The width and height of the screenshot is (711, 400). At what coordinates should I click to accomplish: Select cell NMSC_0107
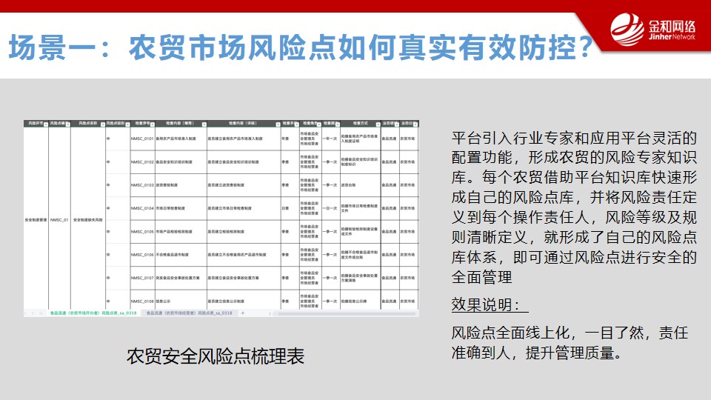(x=142, y=278)
